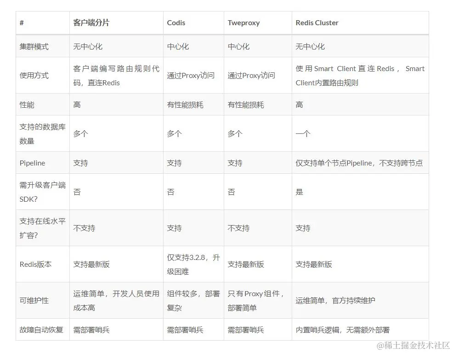
Task: Click '支持' in Pipeline row under Codis
Action: point(174,163)
